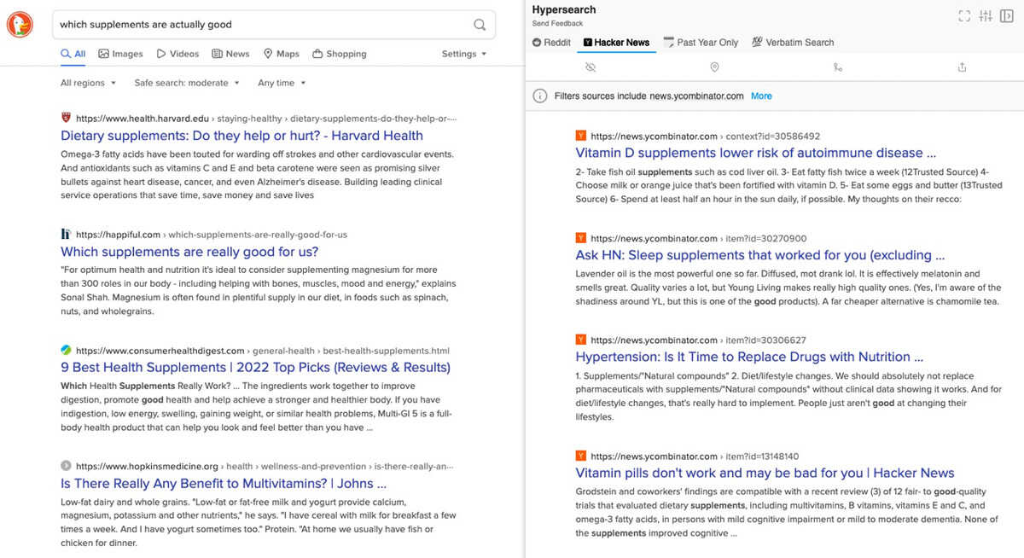Open the '9 Best Health Supplements' result
1024x558 pixels.
[x=255, y=367]
